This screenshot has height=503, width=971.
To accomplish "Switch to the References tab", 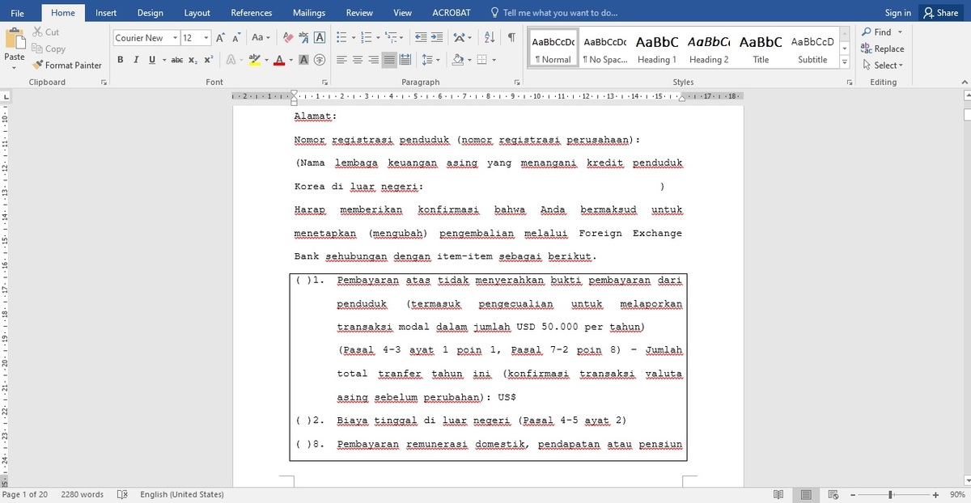I will click(x=251, y=13).
